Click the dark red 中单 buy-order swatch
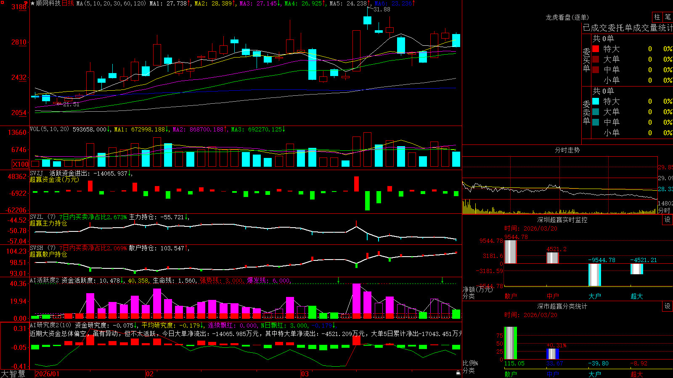The image size is (673, 378). coord(596,70)
